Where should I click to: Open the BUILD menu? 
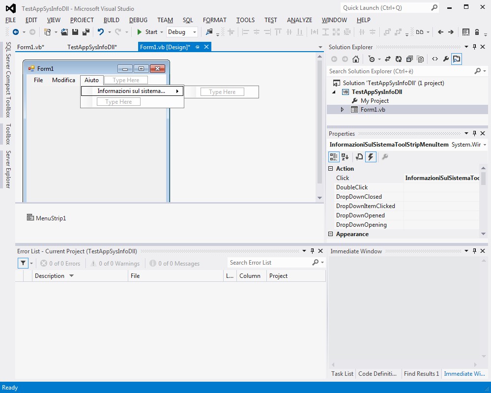[x=112, y=20]
